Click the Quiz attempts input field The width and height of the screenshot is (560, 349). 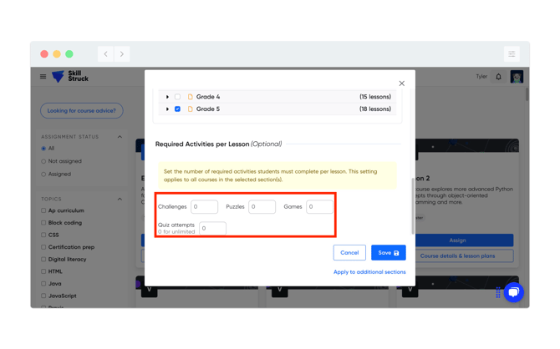point(212,228)
